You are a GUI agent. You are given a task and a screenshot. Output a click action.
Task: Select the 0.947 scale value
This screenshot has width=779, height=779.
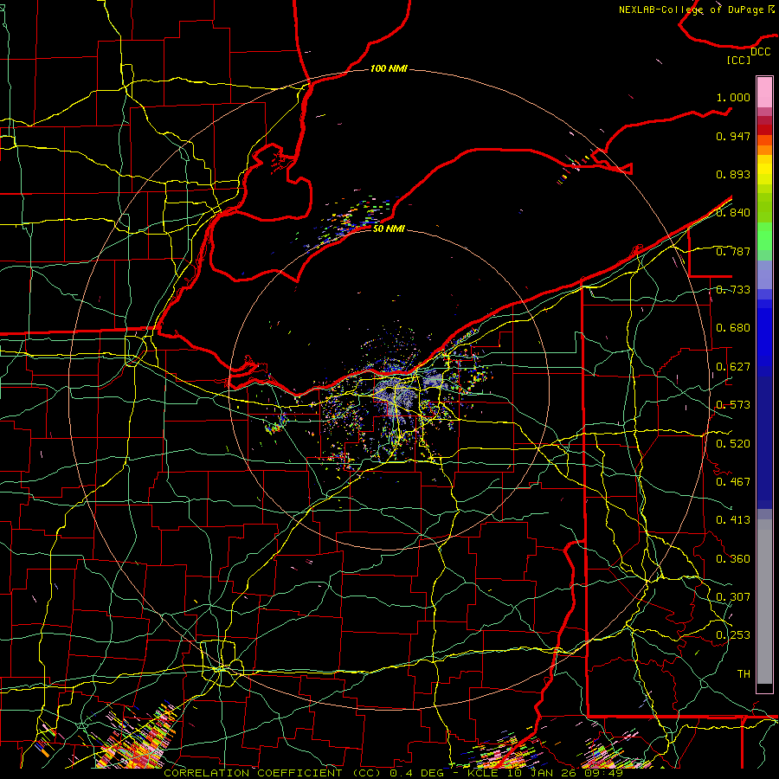pos(733,136)
